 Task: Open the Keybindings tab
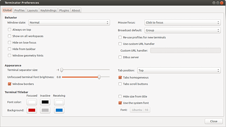[48, 10]
